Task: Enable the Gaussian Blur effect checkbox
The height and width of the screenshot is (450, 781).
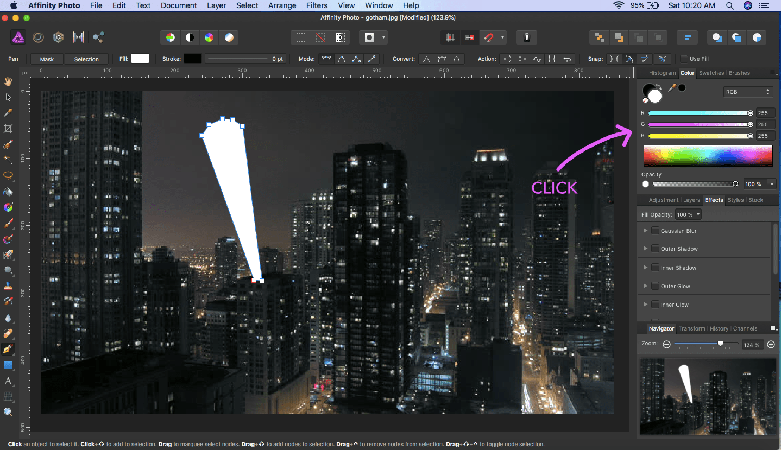Action: tap(655, 231)
